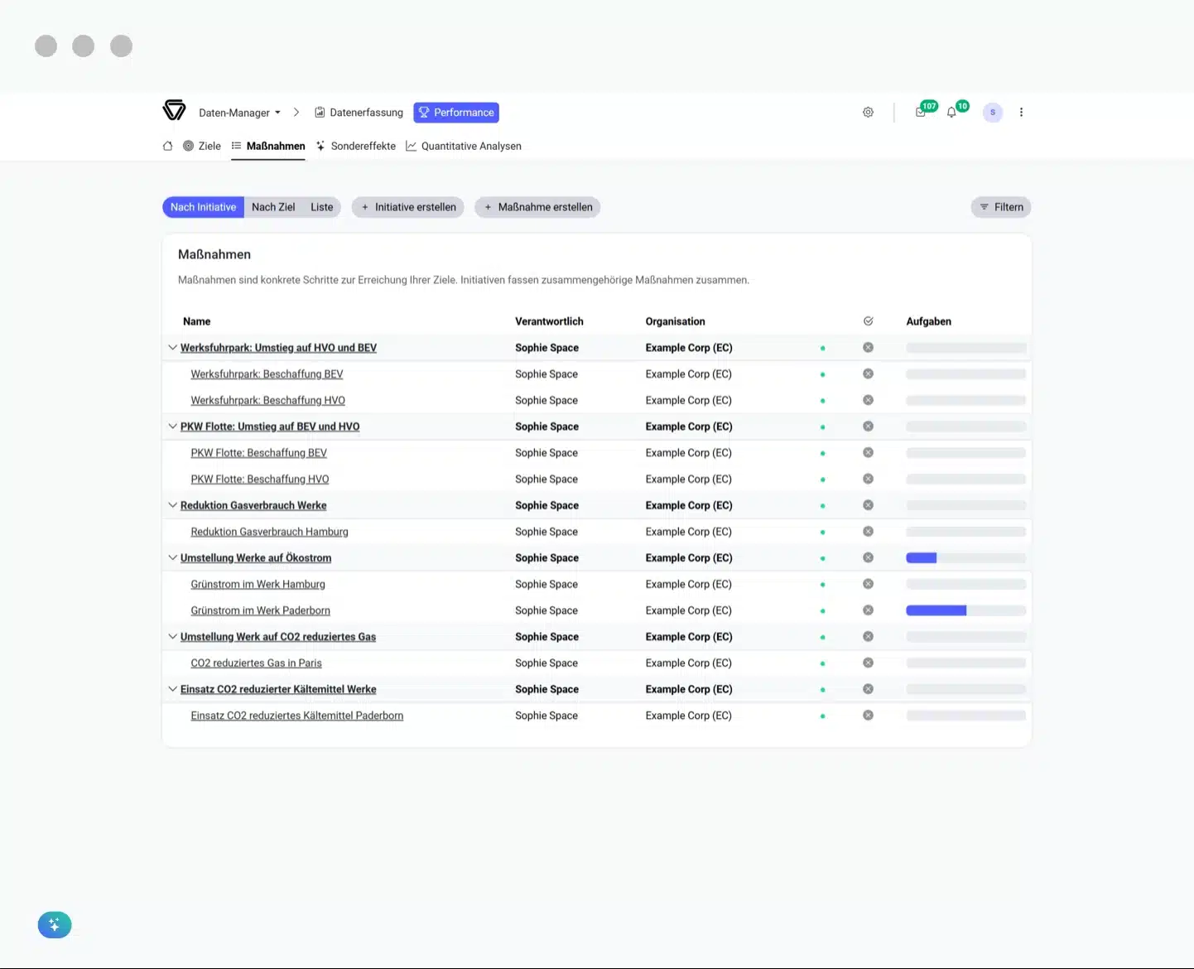The image size is (1194, 969).
Task: Click progress bar of Grünstrom im Werk Paderborn
Action: click(965, 610)
